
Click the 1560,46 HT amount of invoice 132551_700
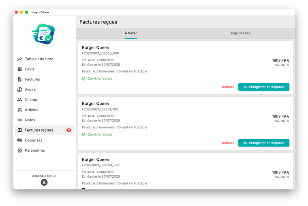[x=282, y=121]
